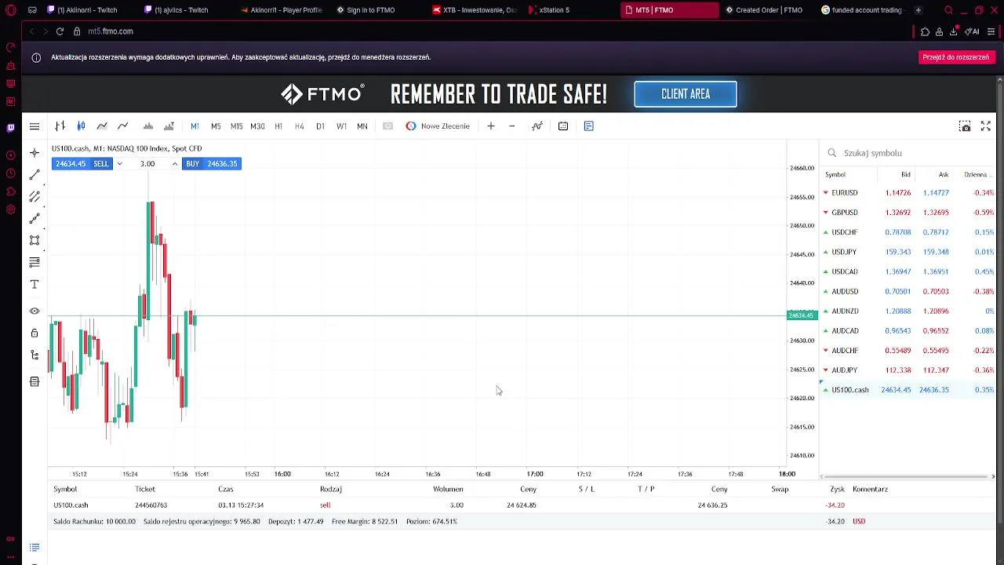Viewport: 1004px width, 565px height.
Task: Open the hamburger menu in chart toolbar
Action: (35, 126)
